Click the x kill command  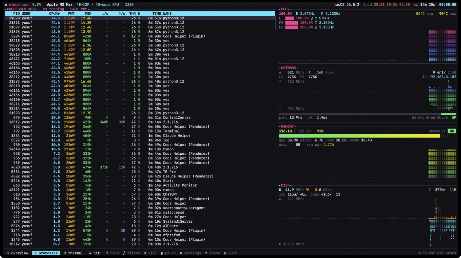tap(150, 253)
